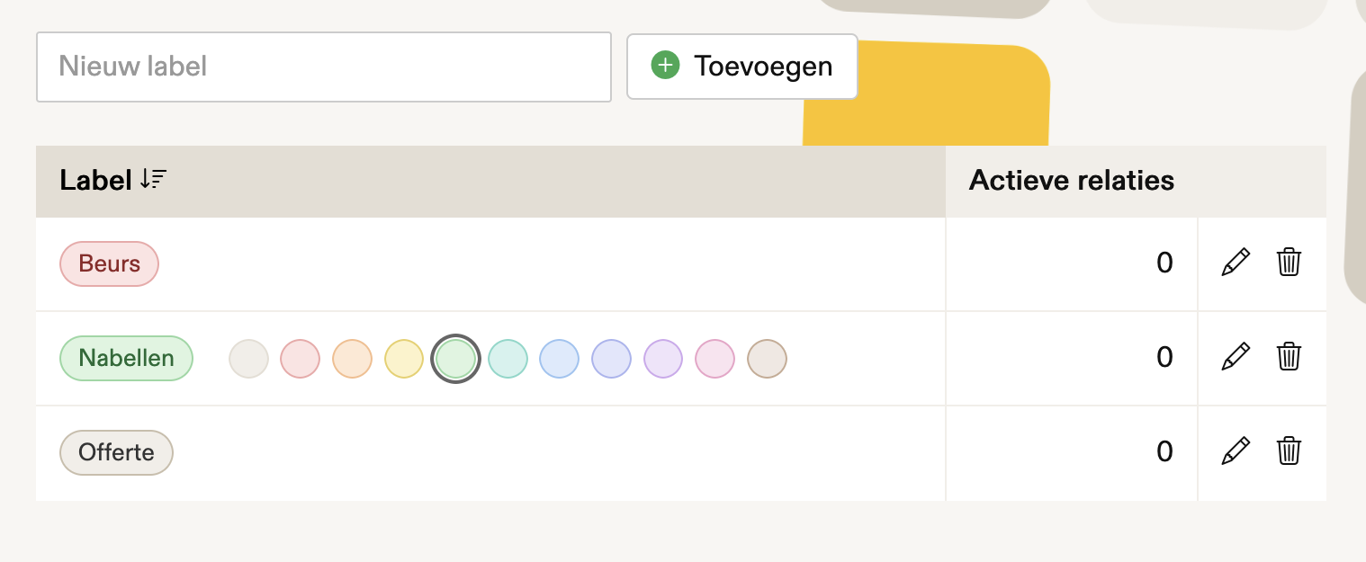The height and width of the screenshot is (562, 1366).
Task: Click the pencil icon for Nabellen
Action: tap(1236, 357)
